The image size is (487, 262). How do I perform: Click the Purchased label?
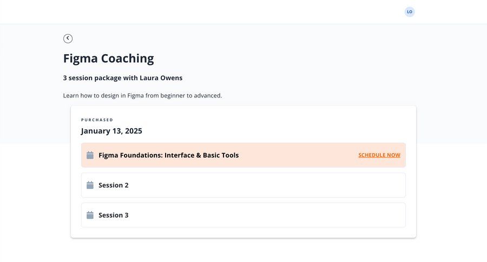pos(97,120)
